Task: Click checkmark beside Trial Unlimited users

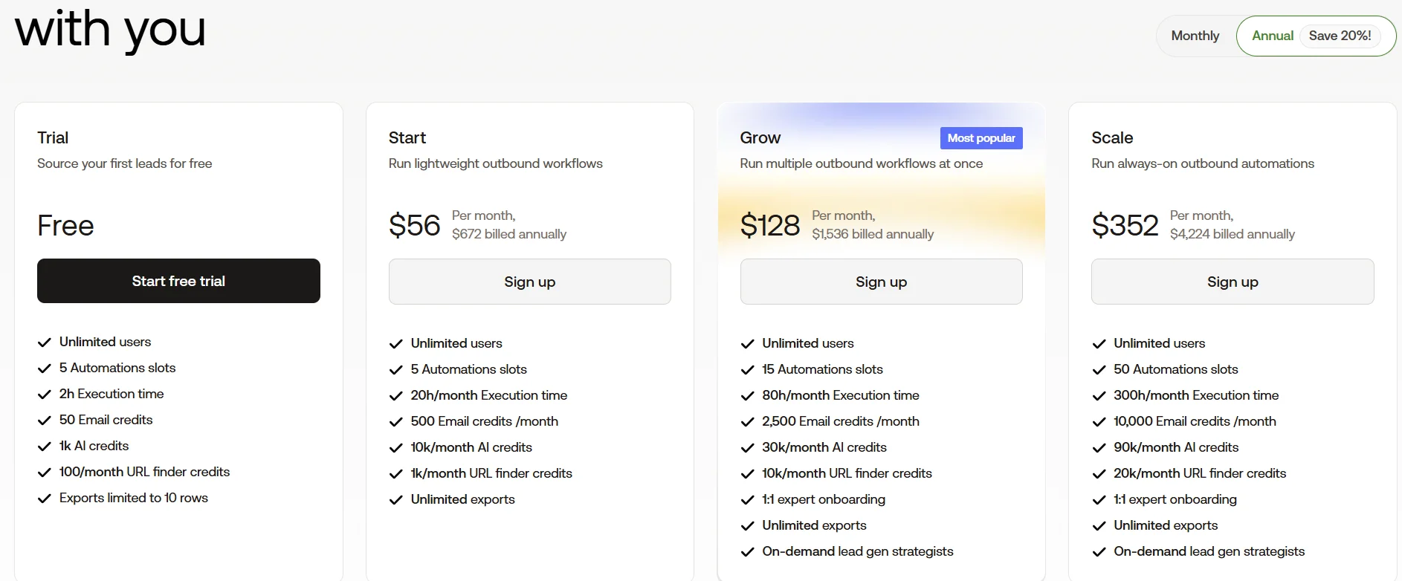Action: pos(45,343)
